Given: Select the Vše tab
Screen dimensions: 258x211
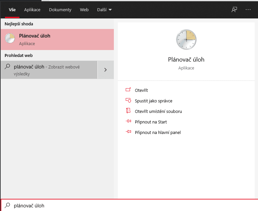Looking at the screenshot, I should pyautogui.click(x=12, y=10).
